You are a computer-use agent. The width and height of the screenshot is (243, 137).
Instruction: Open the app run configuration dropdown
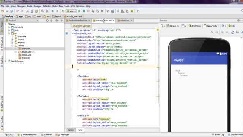(71, 11)
